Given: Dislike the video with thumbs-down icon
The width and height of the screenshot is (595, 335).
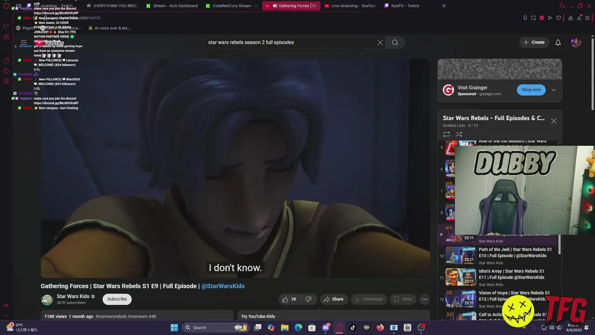Looking at the screenshot, I should [x=308, y=299].
